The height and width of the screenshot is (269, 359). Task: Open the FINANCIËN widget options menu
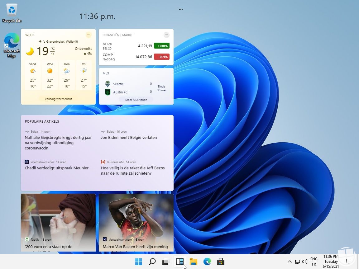tap(166, 35)
